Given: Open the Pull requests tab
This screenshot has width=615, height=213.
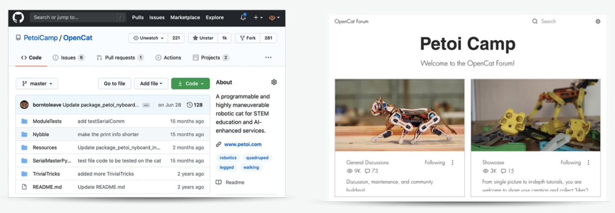Looking at the screenshot, I should point(120,58).
